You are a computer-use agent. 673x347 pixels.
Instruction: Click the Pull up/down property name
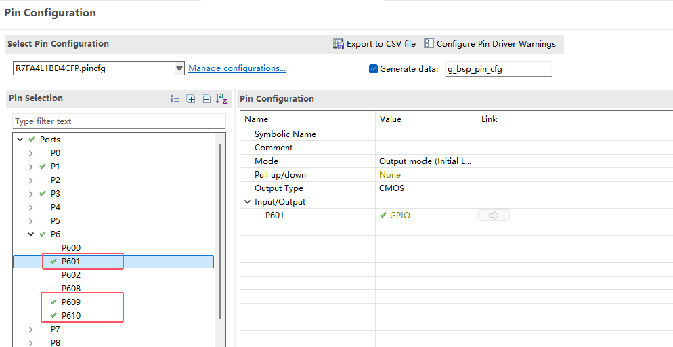[x=280, y=175]
